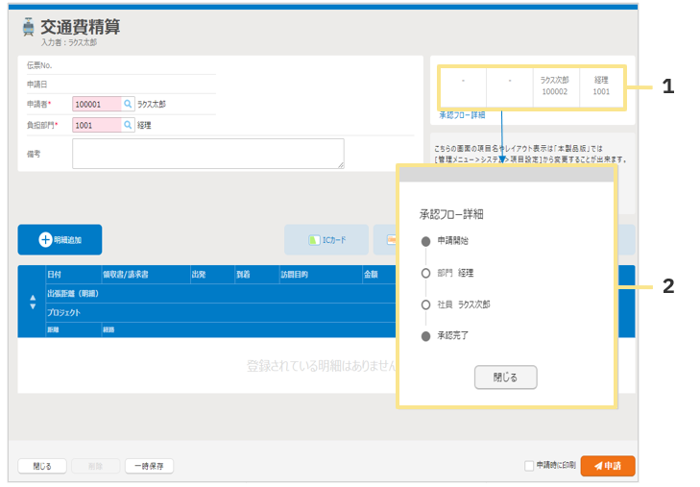Focus the 申請者 code input field

(x=96, y=104)
